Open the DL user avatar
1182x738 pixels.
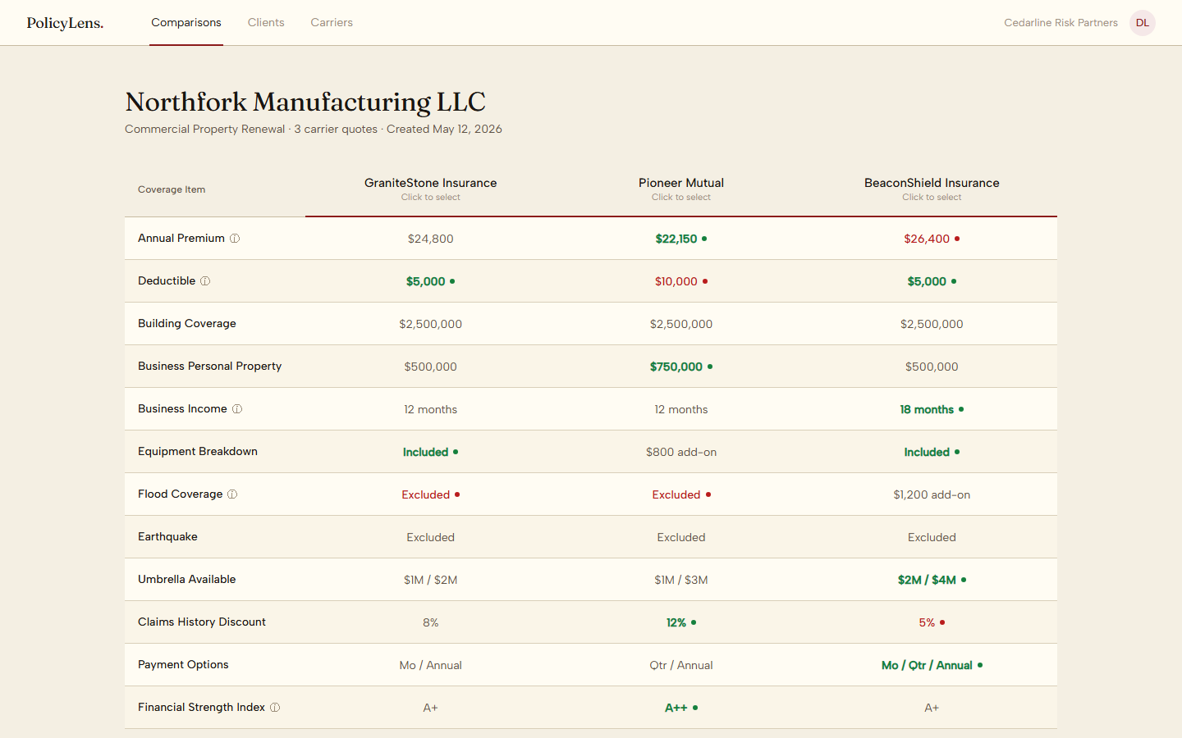1143,23
